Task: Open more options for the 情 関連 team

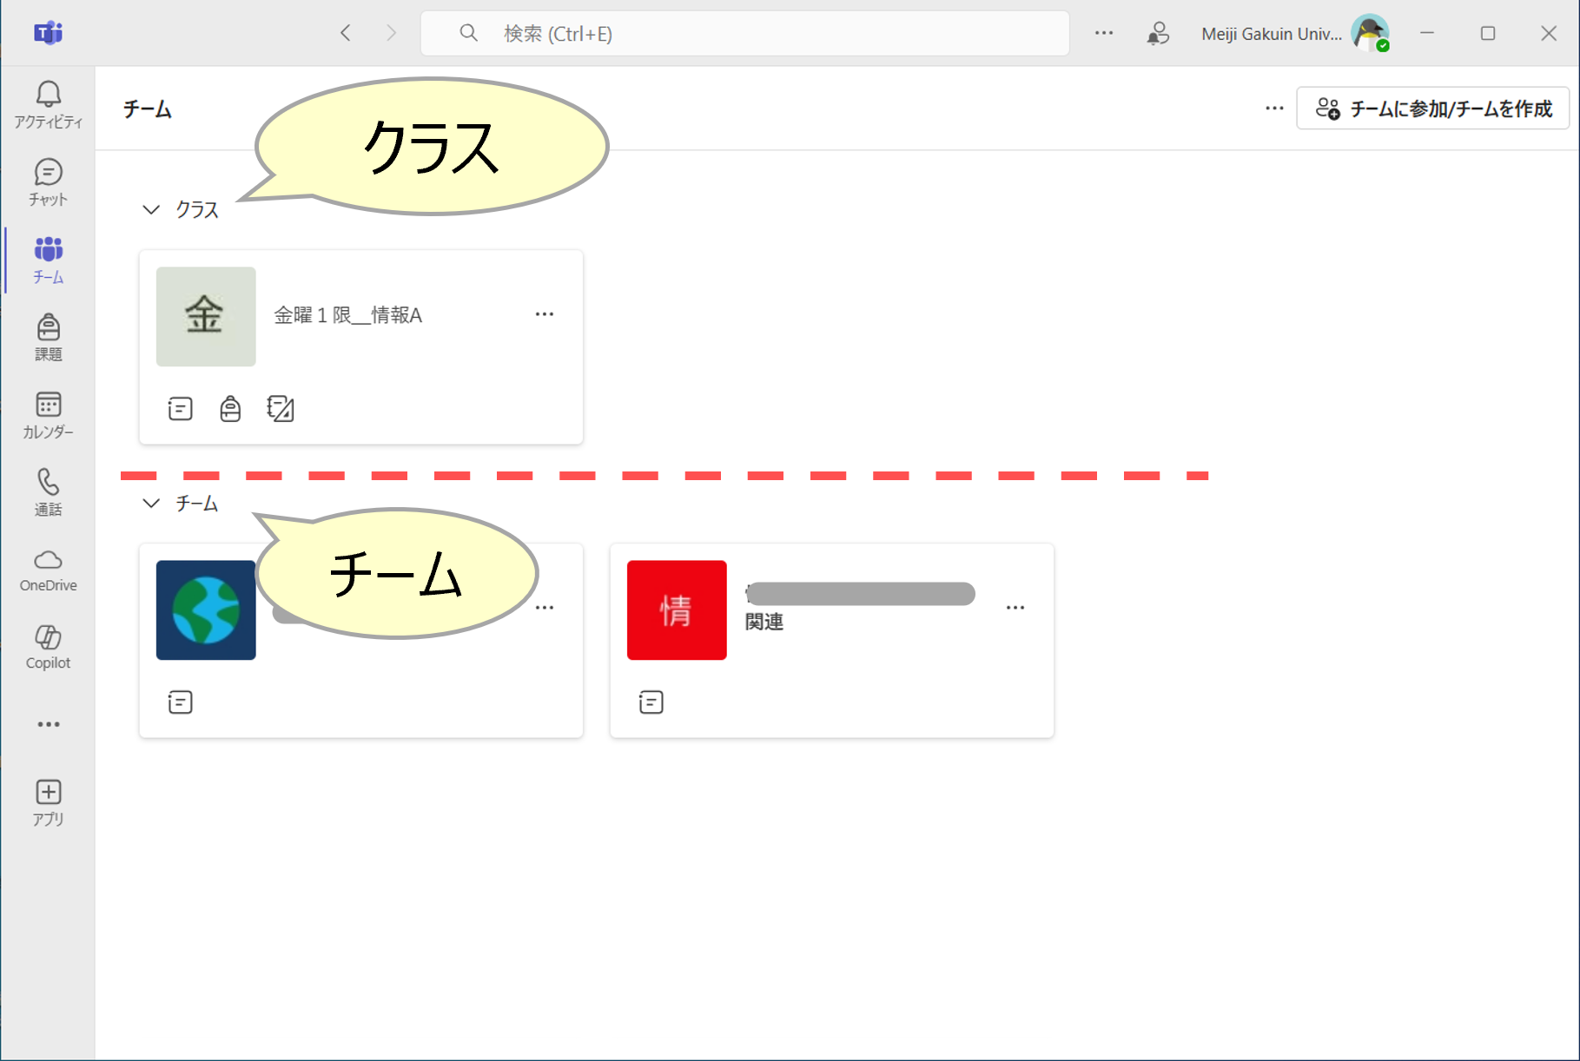Action: click(x=1015, y=608)
